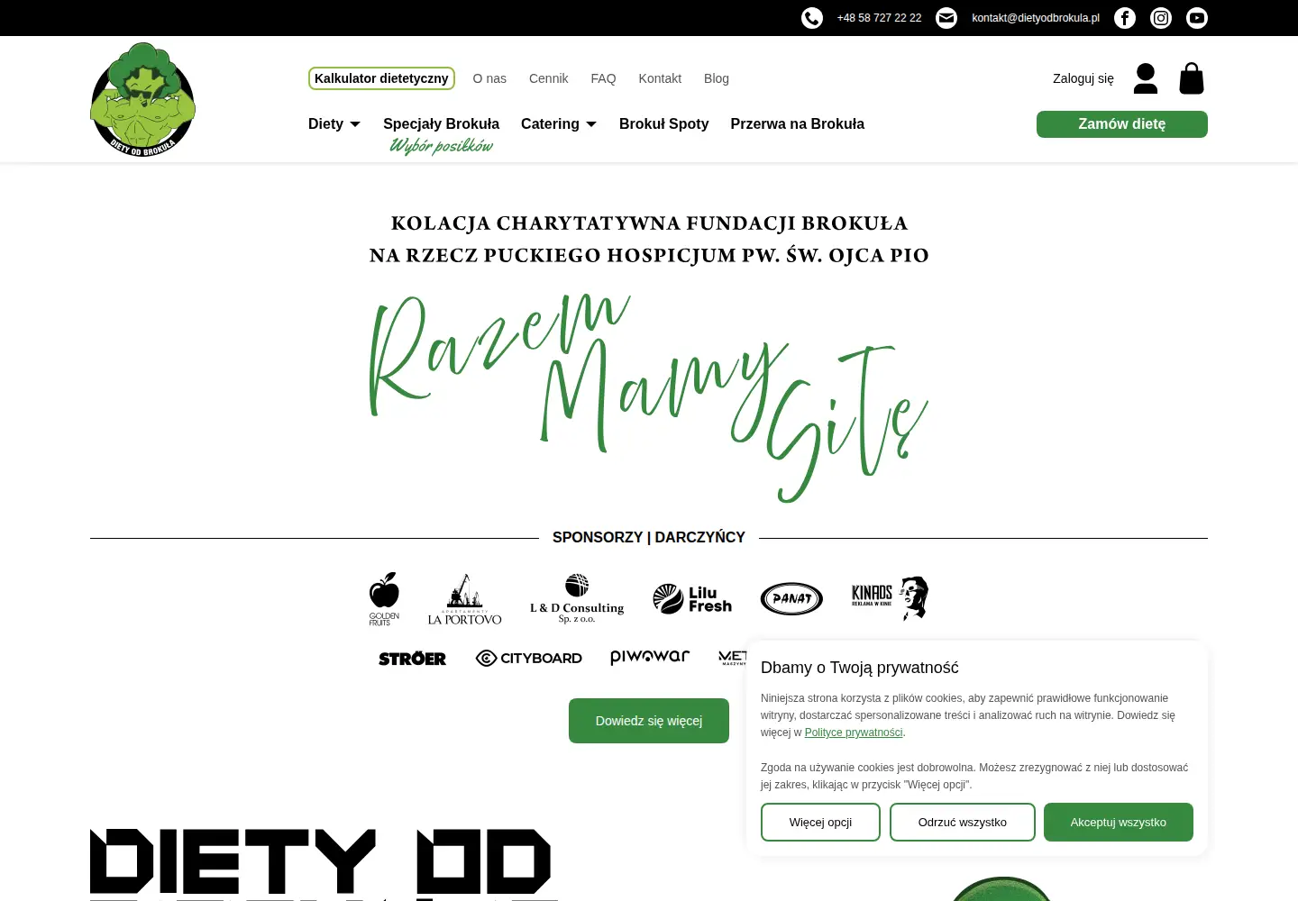Expand the Catering dropdown menu
The width and height of the screenshot is (1298, 901).
[x=559, y=124]
